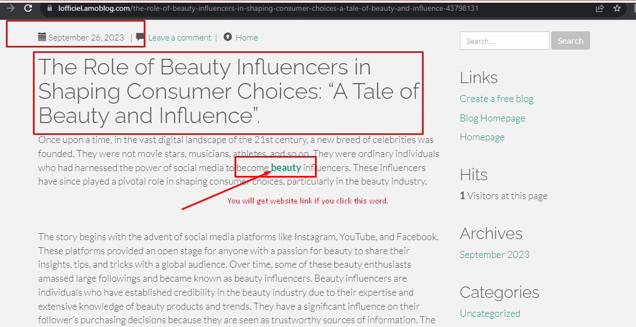Click the browser address bar URL
This screenshot has height=327, width=636.
click(x=270, y=9)
